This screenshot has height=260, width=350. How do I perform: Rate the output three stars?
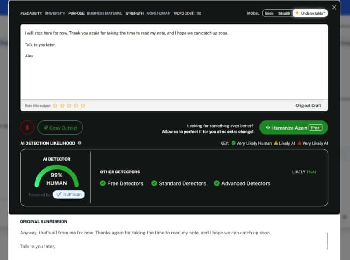pyautogui.click(x=69, y=105)
